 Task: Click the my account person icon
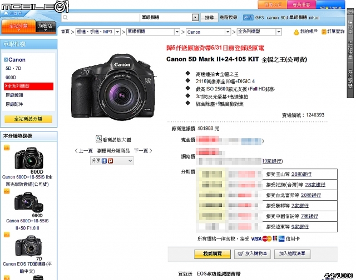(x=296, y=32)
